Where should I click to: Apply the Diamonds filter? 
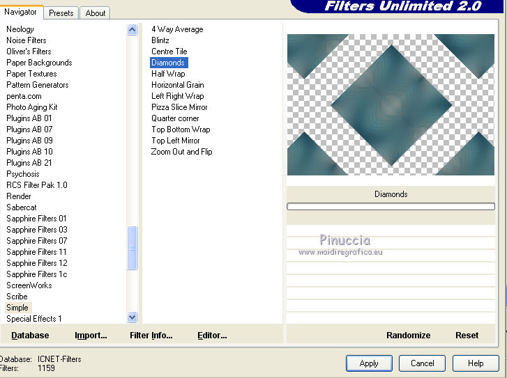369,363
